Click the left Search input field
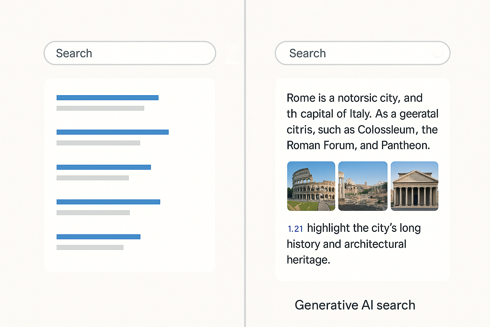This screenshot has height=327, width=490. [130, 53]
